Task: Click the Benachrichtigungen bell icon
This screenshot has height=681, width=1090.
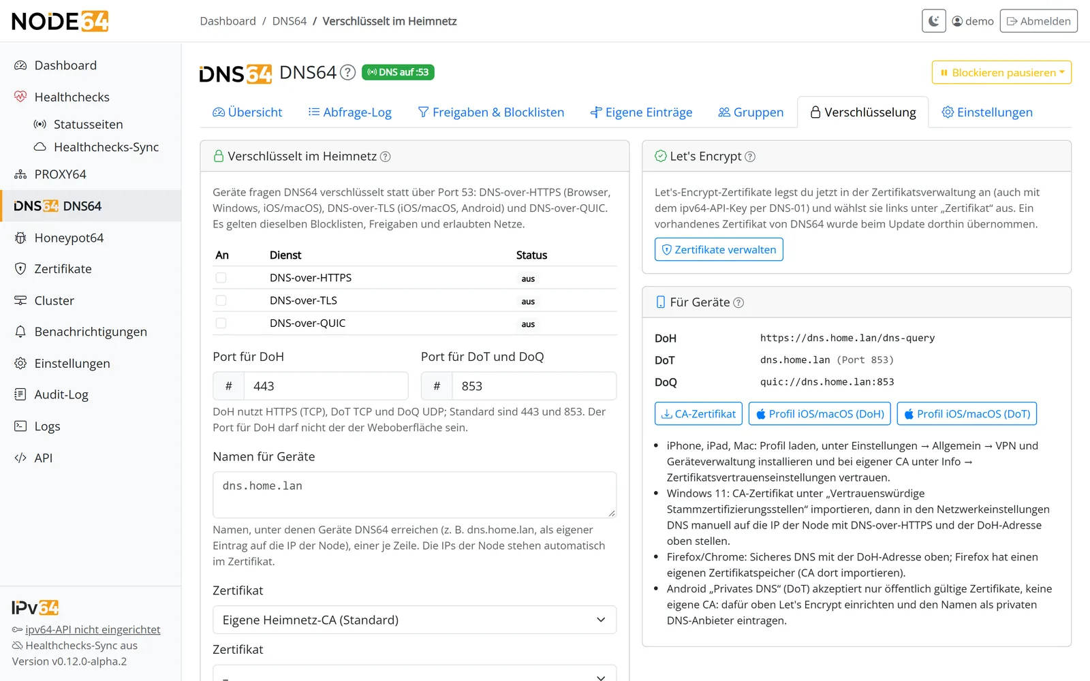Action: [x=20, y=332]
